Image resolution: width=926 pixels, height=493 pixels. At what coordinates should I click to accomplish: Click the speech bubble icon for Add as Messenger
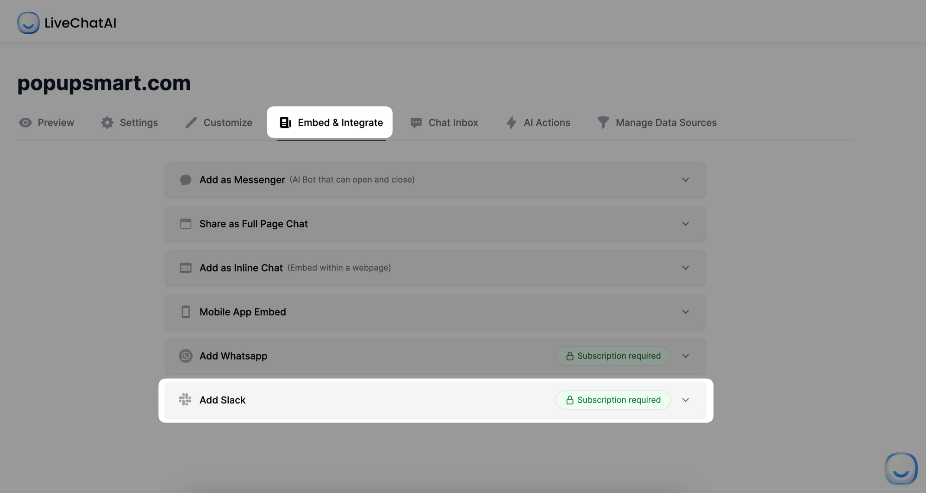(x=186, y=180)
